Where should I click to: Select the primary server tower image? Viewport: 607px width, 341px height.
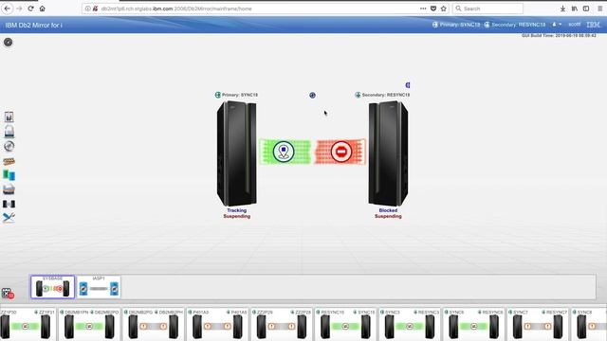click(x=236, y=153)
